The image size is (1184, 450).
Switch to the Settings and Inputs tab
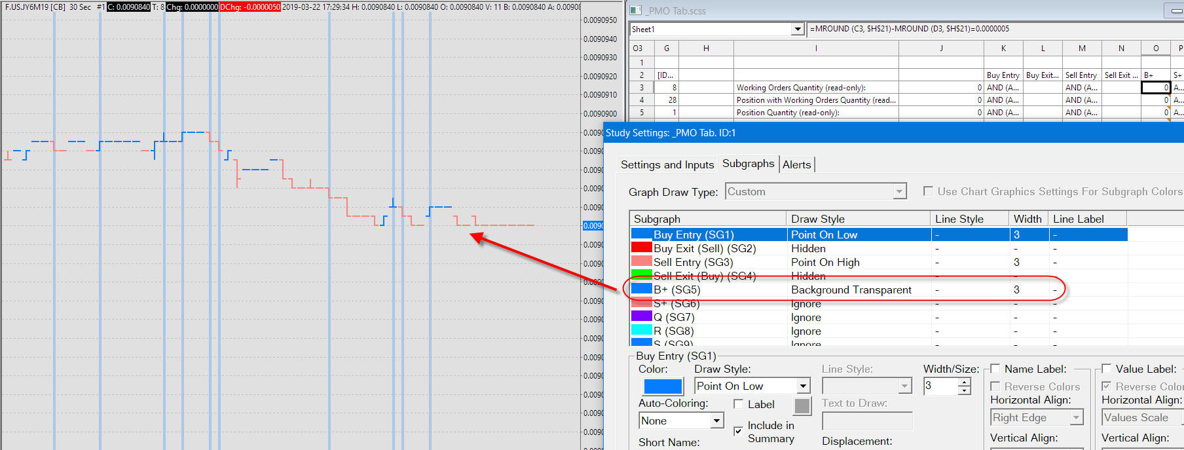point(667,165)
